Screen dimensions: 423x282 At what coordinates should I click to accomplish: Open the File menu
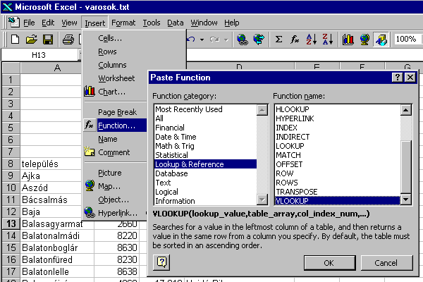(29, 23)
